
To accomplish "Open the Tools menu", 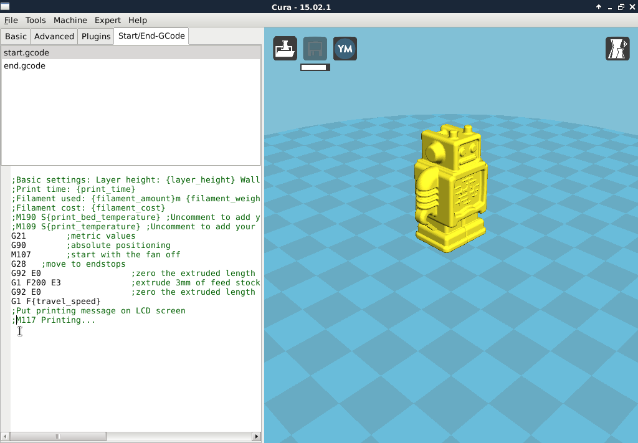I will [36, 20].
